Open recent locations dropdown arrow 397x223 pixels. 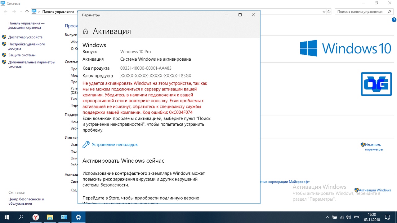pyautogui.click(x=21, y=12)
